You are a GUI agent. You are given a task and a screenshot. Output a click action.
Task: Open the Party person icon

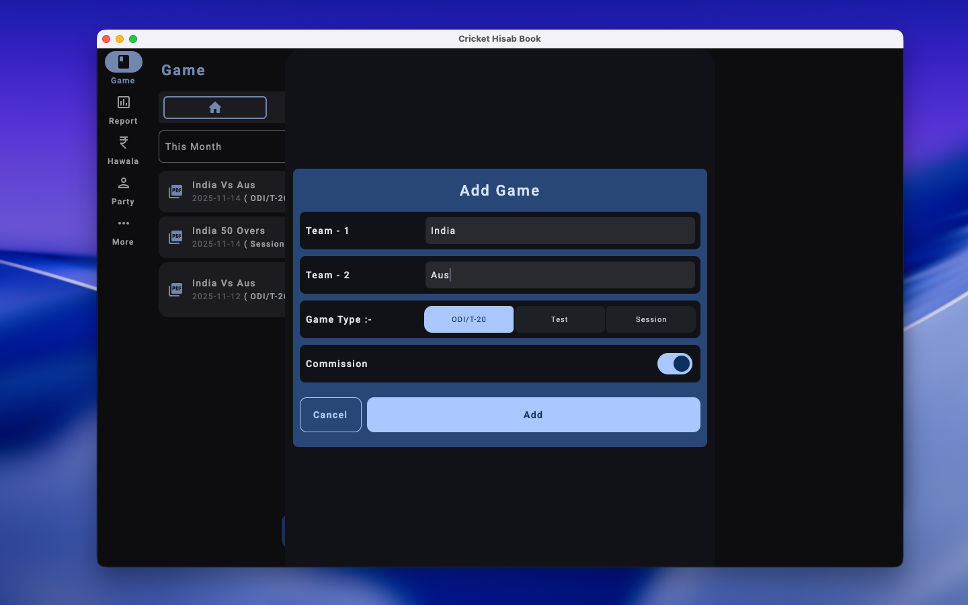point(124,183)
